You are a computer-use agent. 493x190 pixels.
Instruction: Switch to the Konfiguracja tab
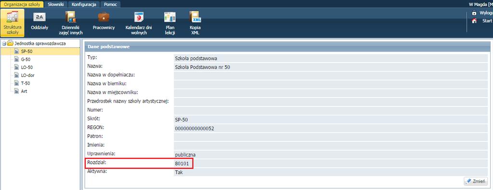tap(84, 4)
